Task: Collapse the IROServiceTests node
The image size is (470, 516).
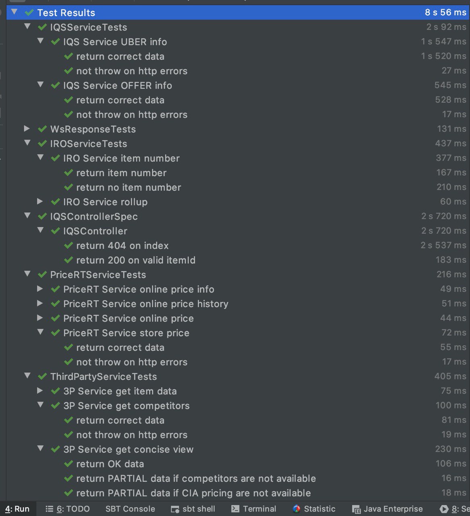Action: (27, 143)
